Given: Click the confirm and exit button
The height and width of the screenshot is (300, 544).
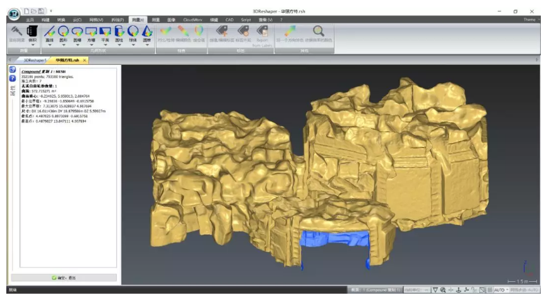Looking at the screenshot, I should pos(64,277).
